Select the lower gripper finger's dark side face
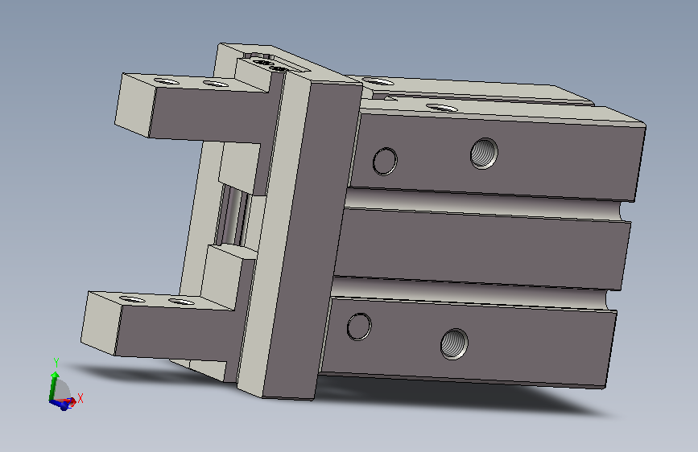The width and height of the screenshot is (698, 452). click(x=178, y=331)
